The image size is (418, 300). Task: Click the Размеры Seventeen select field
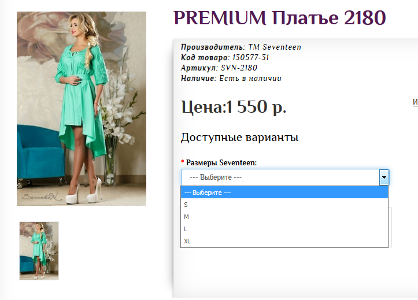coord(285,177)
